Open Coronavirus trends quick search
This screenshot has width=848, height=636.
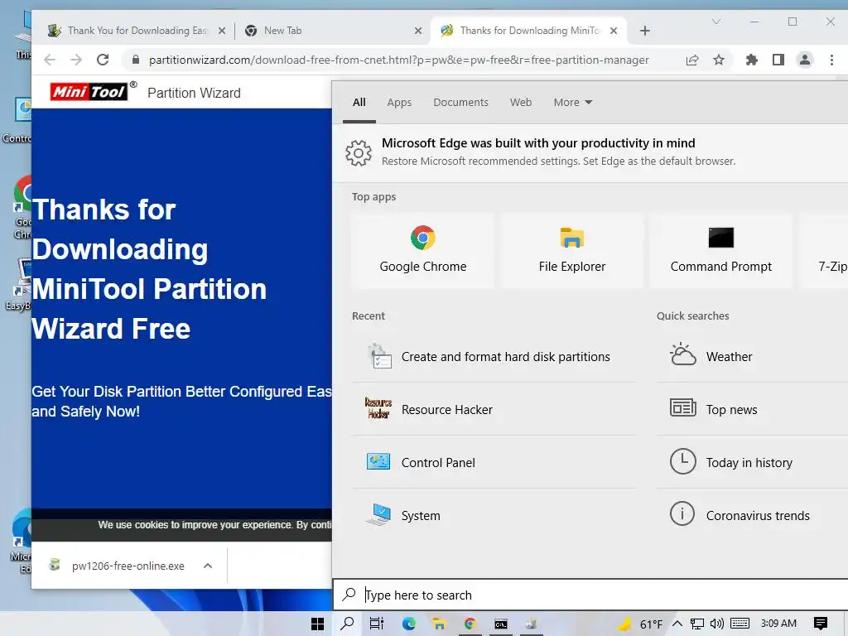tap(752, 515)
